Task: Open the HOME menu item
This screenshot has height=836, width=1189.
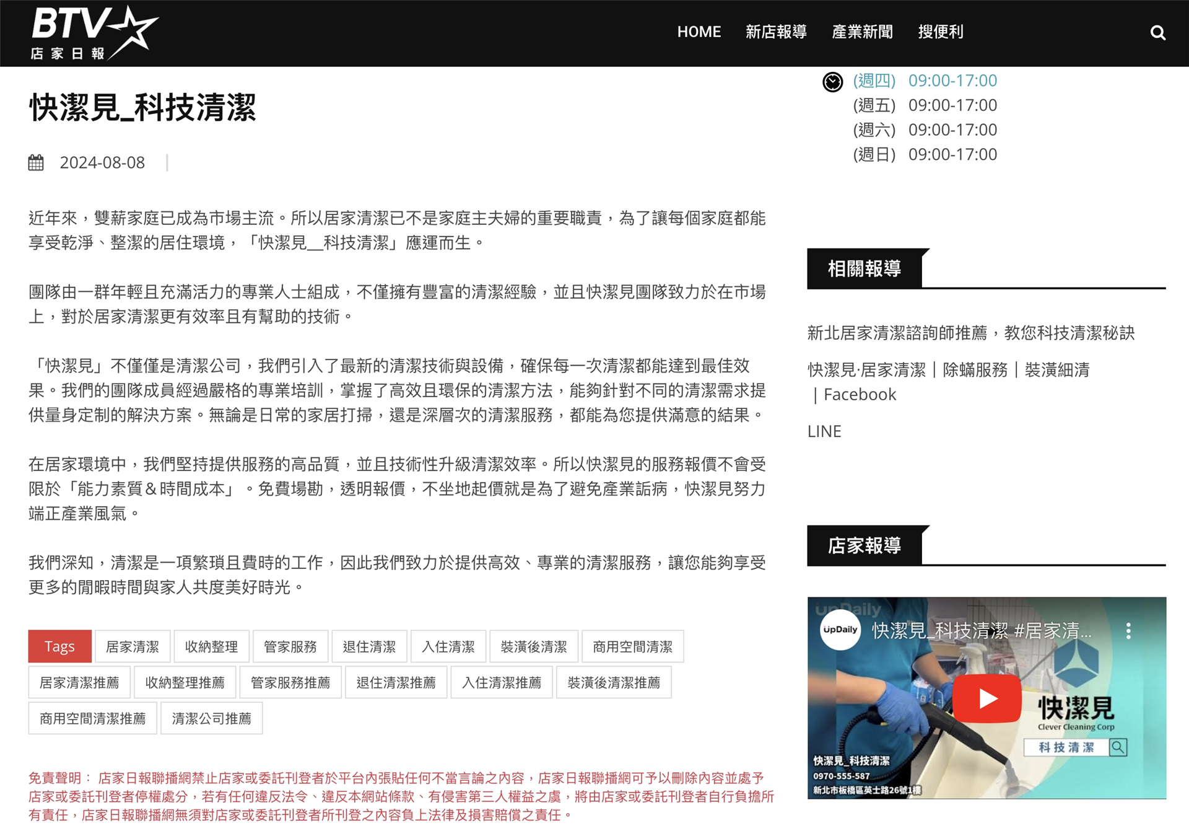Action: click(699, 32)
